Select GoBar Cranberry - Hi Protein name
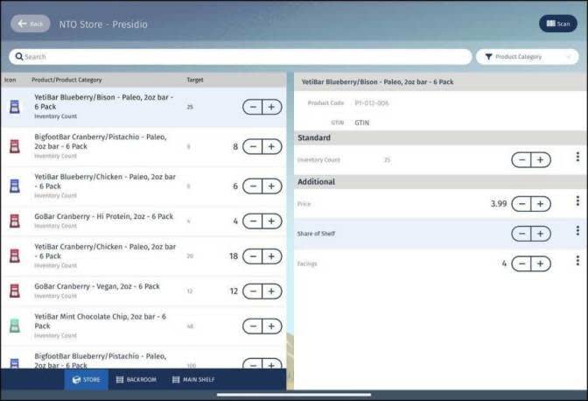 coord(104,216)
